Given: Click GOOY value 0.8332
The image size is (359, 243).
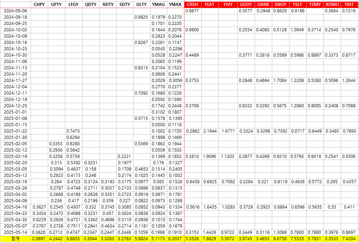Looking at the screenshot, I should tap(246, 106).
